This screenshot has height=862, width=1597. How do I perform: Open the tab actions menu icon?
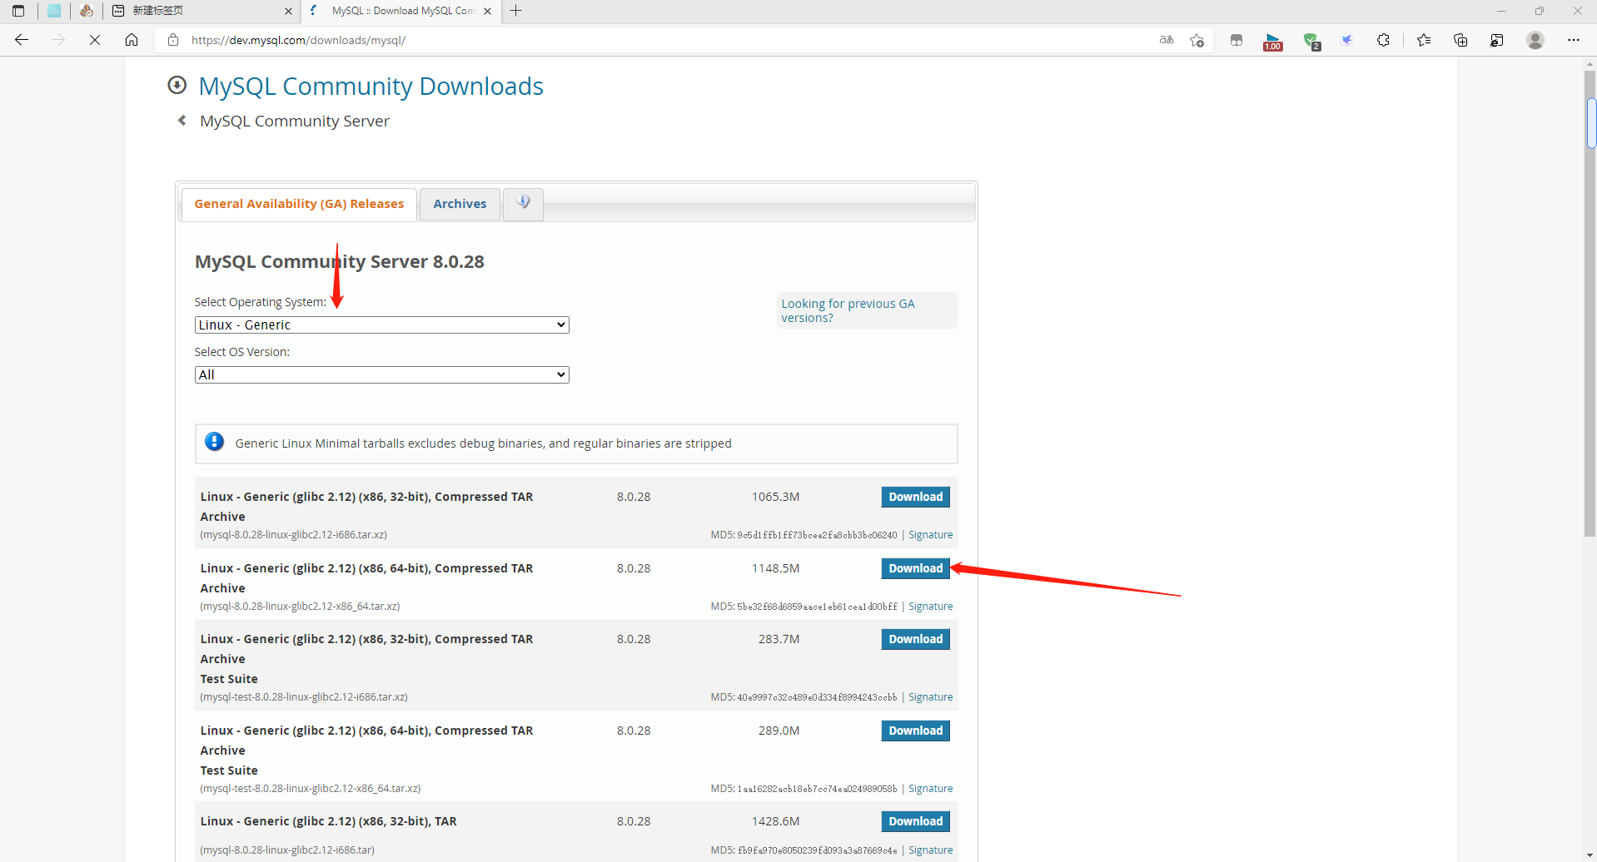pyautogui.click(x=18, y=11)
